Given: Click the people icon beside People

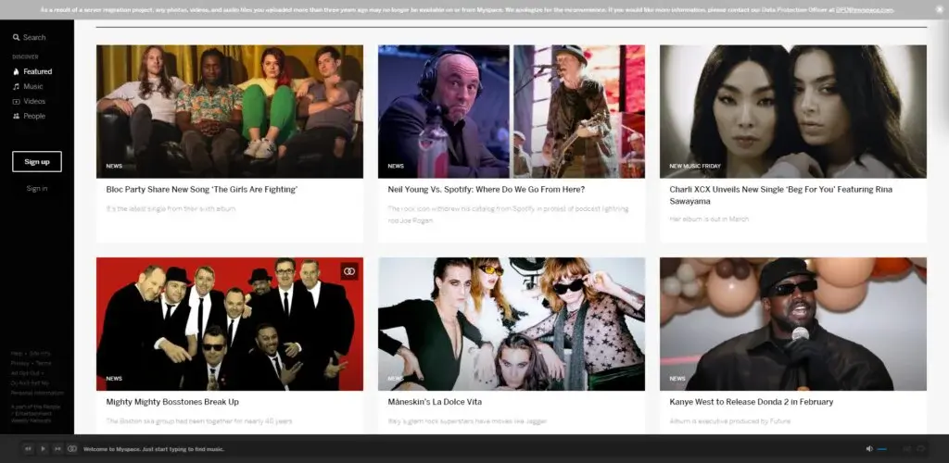Looking at the screenshot, I should (x=17, y=116).
